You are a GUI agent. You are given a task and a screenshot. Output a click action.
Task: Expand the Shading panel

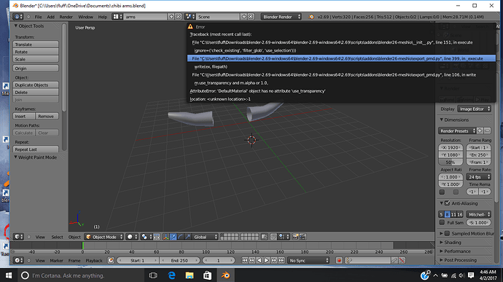pyautogui.click(x=452, y=242)
